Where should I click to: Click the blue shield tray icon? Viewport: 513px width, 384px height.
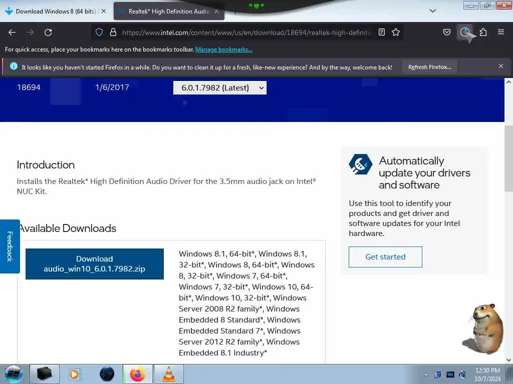(438, 374)
